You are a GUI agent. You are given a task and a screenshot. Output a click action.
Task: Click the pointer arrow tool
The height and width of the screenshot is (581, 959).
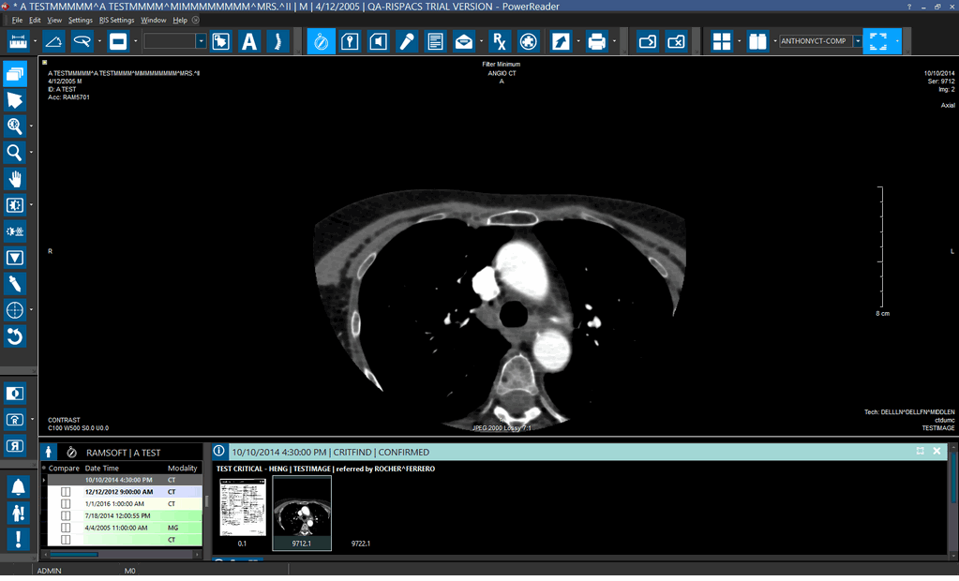[15, 100]
